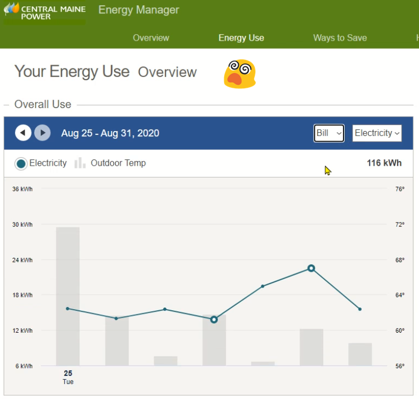The image size is (419, 399).
Task: Select the Energy Use tab
Action: click(241, 38)
